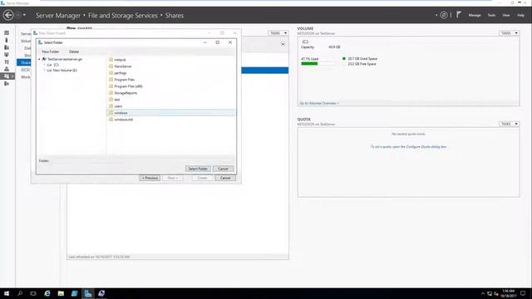Click Previous in the New Share Wizard
Screen dimensions: 532x299
pos(150,178)
